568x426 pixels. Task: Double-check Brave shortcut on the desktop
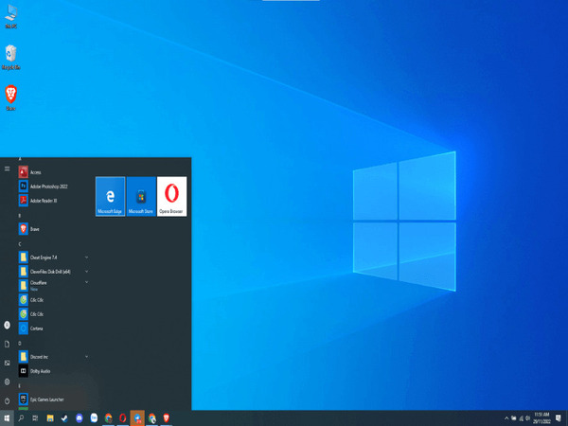tap(10, 96)
